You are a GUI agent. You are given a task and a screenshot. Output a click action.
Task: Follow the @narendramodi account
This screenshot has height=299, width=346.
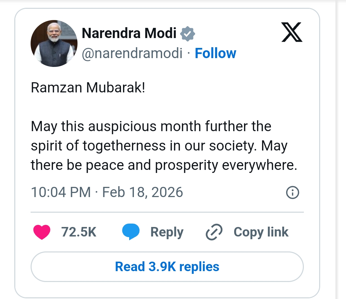(215, 53)
